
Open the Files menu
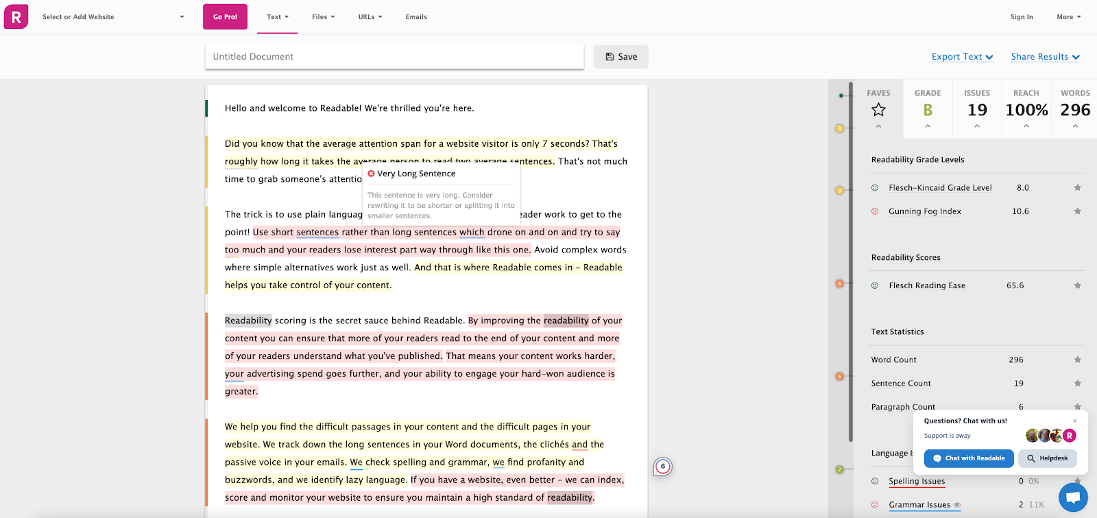pyautogui.click(x=323, y=17)
